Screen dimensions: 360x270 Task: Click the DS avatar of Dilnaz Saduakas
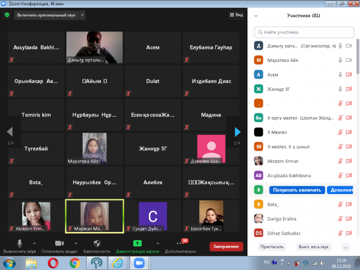pyautogui.click(x=259, y=233)
